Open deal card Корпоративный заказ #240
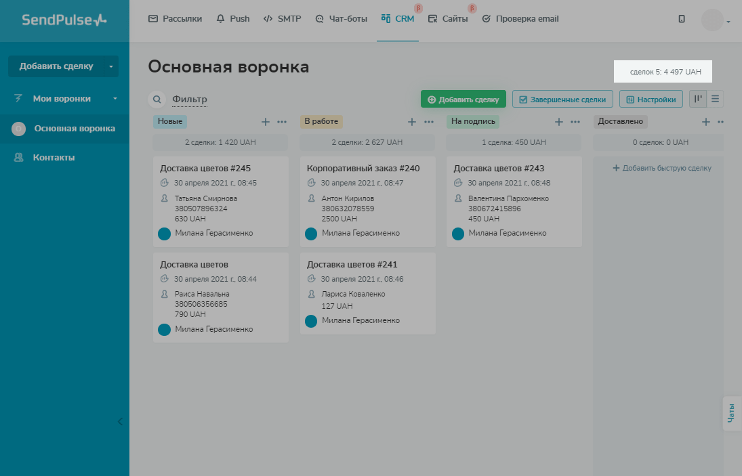Image resolution: width=742 pixels, height=476 pixels. pos(363,169)
